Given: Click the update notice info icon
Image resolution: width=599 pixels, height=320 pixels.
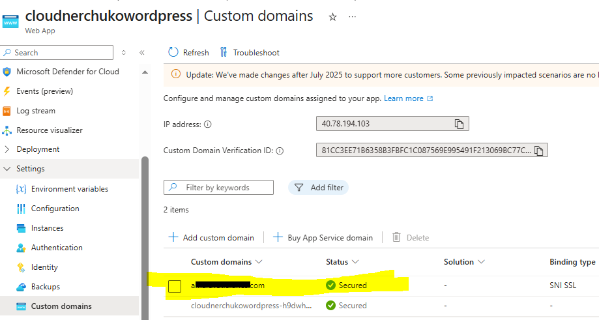Looking at the screenshot, I should pyautogui.click(x=176, y=74).
